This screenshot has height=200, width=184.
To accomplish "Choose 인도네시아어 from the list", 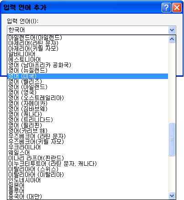I will [x=88, y=180].
